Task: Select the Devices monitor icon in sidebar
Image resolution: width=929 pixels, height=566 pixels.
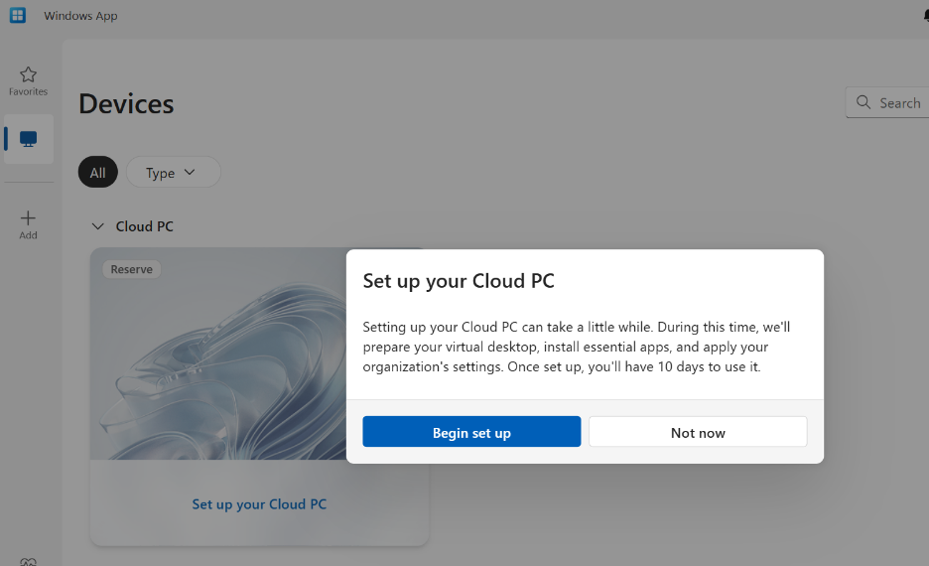Action: tap(29, 139)
